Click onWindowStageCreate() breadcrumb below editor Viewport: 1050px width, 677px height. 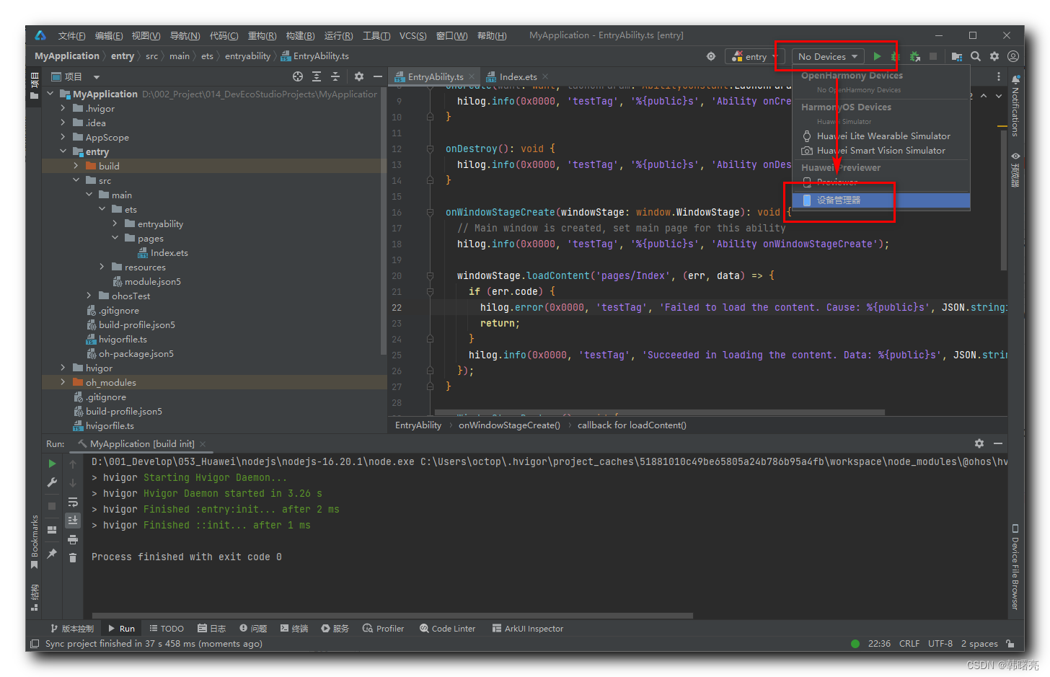[509, 425]
